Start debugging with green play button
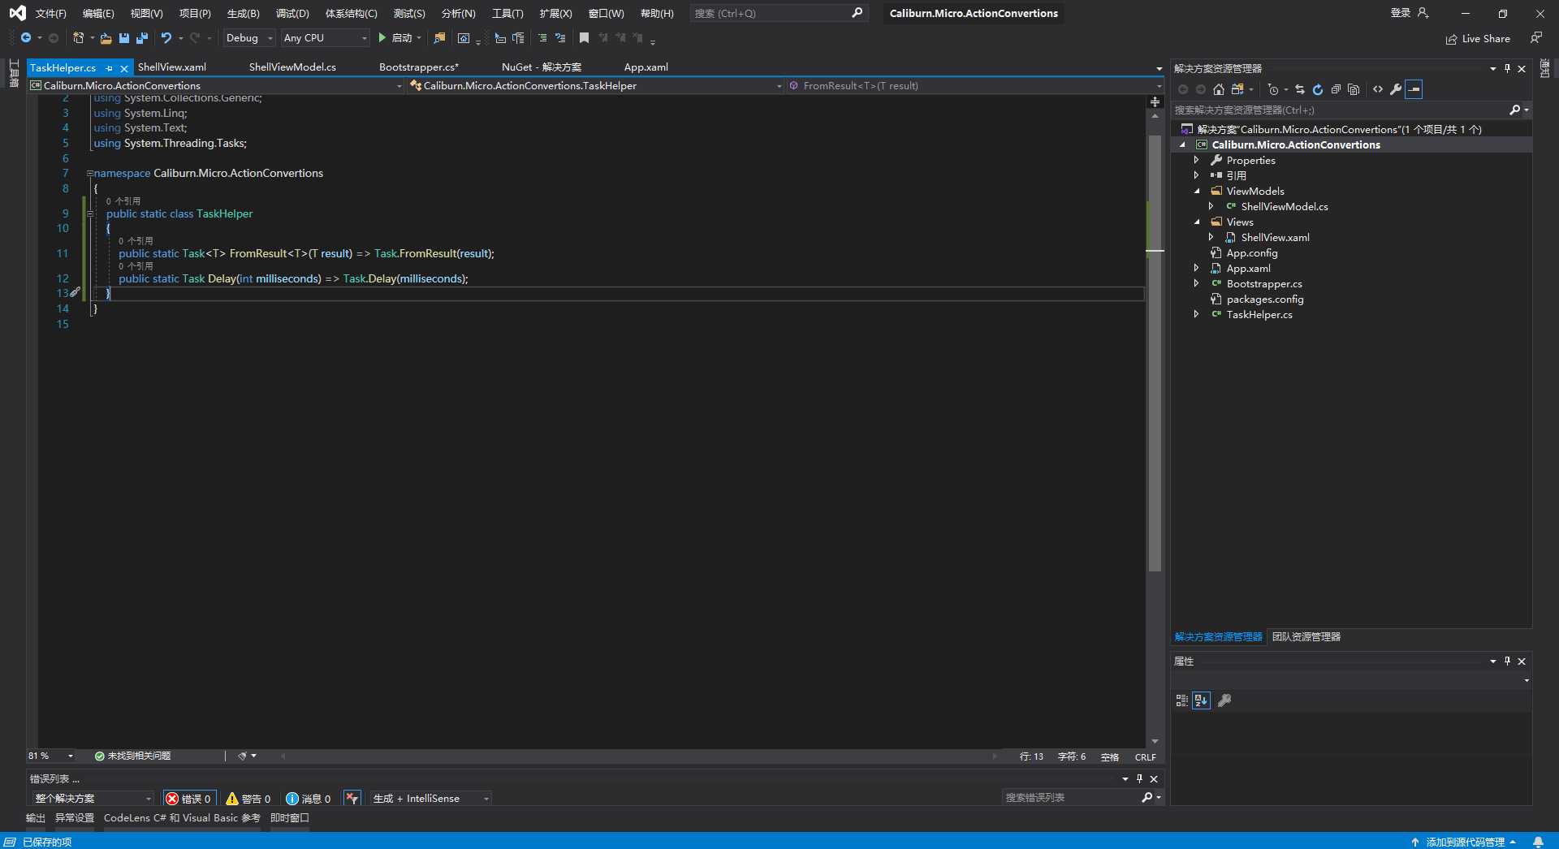The width and height of the screenshot is (1559, 849). [x=382, y=38]
